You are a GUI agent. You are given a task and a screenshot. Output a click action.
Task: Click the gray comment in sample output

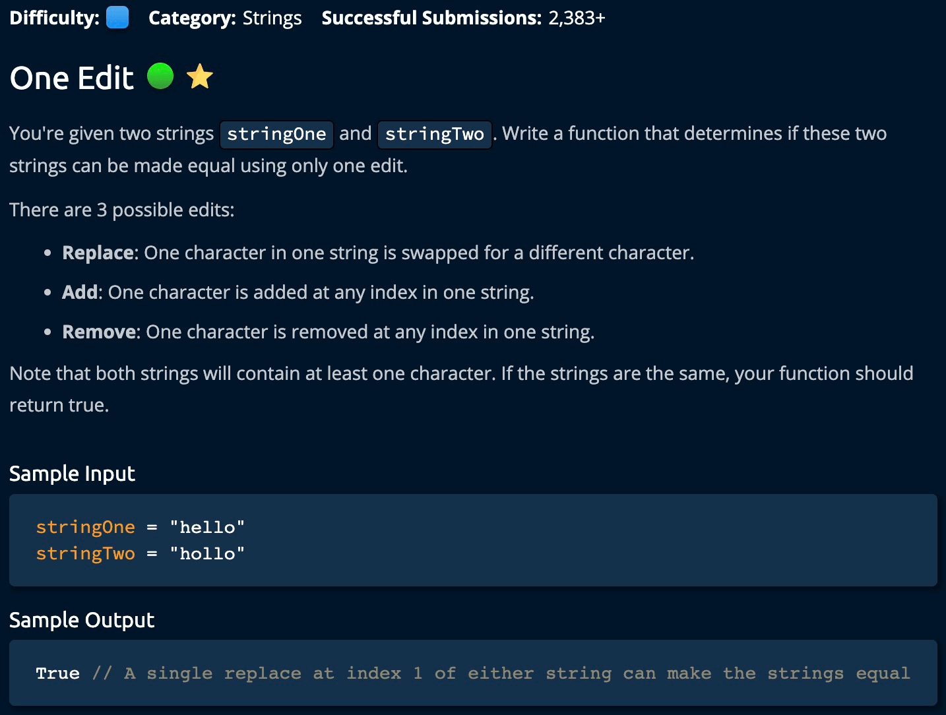pyautogui.click(x=501, y=673)
